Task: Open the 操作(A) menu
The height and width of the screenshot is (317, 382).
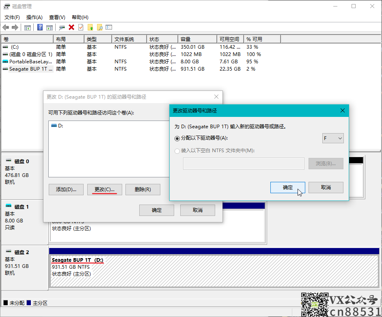Action: [35, 17]
